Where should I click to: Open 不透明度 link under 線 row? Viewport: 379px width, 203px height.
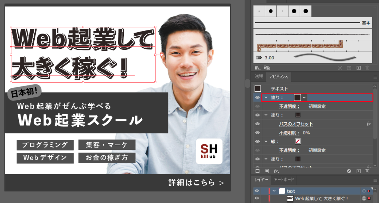[289, 150]
